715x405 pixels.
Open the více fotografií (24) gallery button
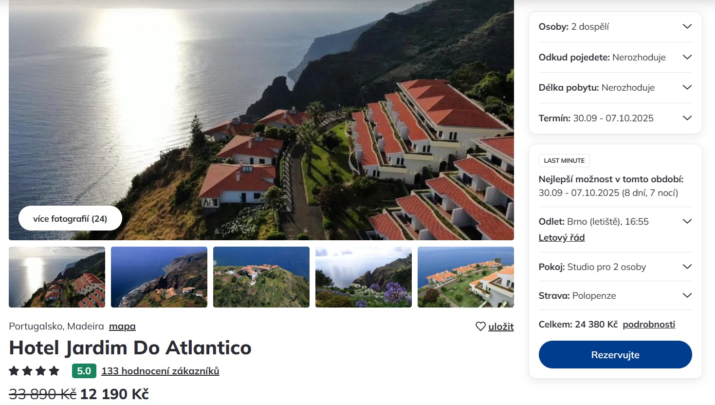(x=70, y=218)
